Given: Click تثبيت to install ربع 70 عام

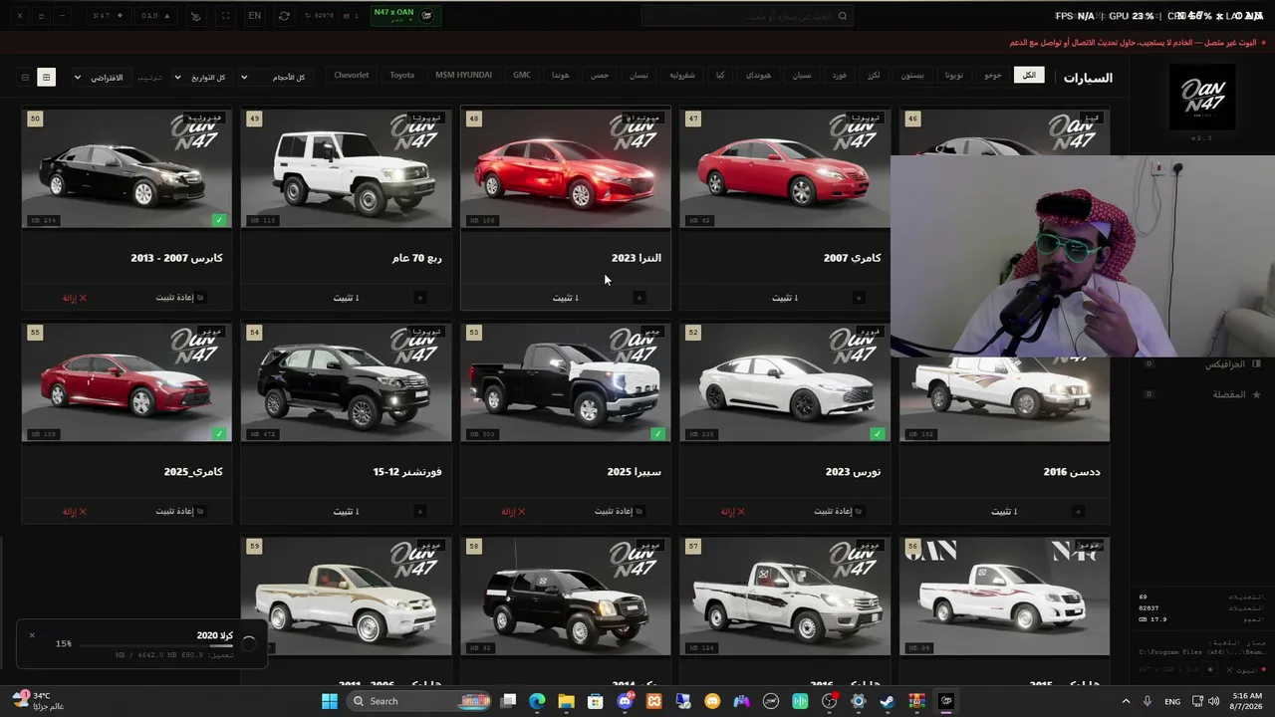Looking at the screenshot, I should pos(346,298).
